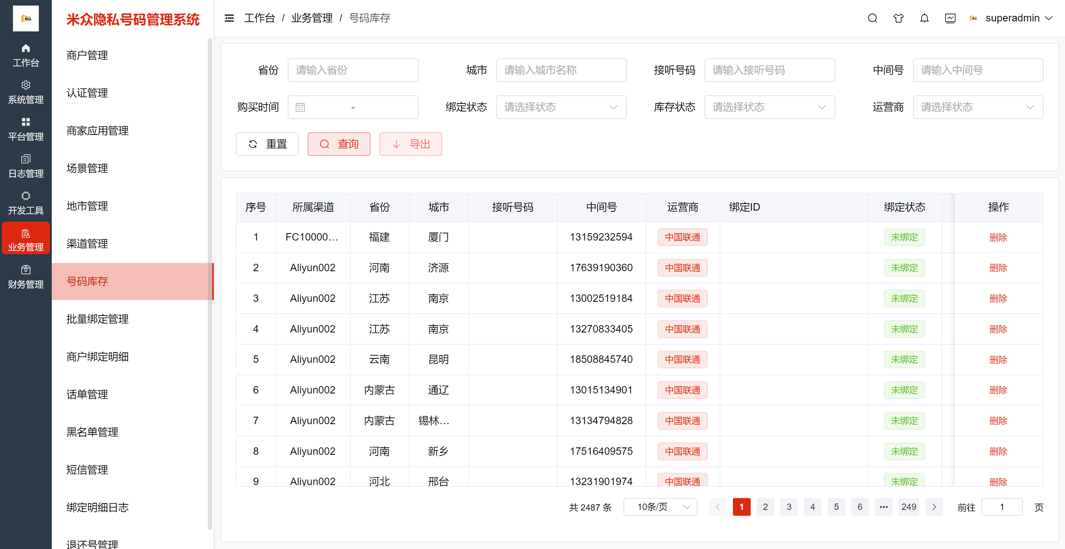Open the search icon in header
1065x549 pixels.
tap(872, 18)
